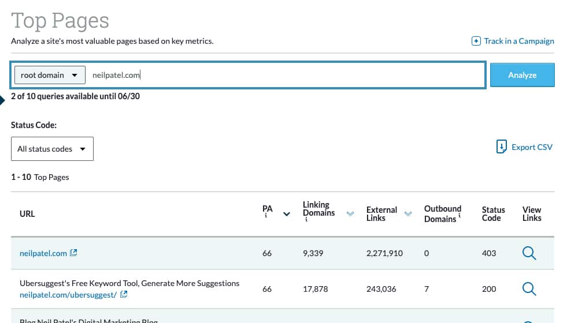Click the PA sort chevron
This screenshot has height=323, width=578.
[x=287, y=214]
